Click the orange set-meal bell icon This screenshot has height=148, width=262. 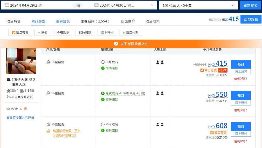pyautogui.click(x=48, y=131)
